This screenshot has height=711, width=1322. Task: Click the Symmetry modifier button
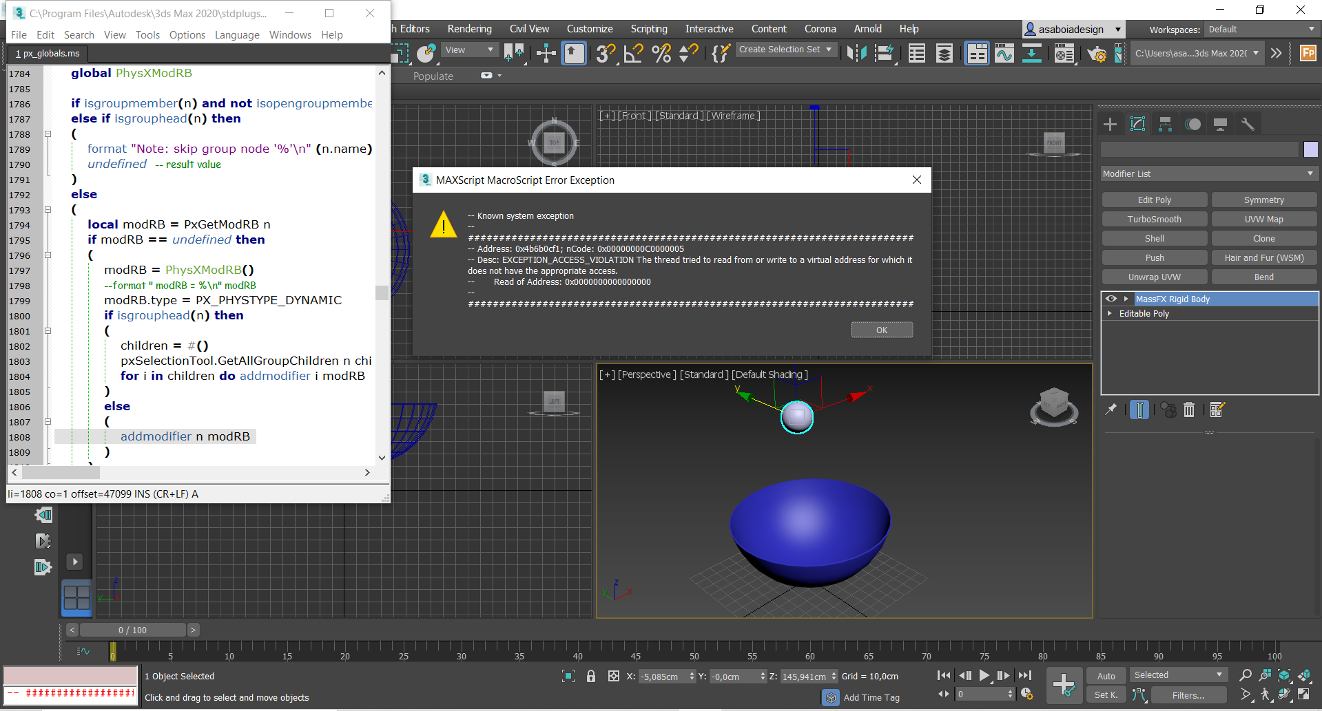pos(1264,200)
